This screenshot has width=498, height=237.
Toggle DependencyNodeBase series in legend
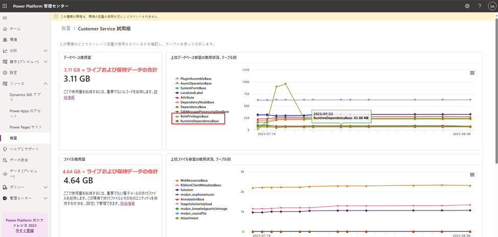coord(195,102)
